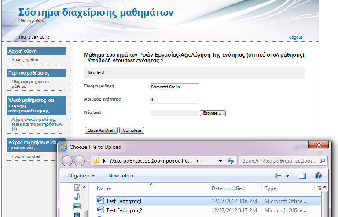This screenshot has height=217, width=338.
Task: Open recent locations dropdown arrow beside Forward
Action: point(88,161)
